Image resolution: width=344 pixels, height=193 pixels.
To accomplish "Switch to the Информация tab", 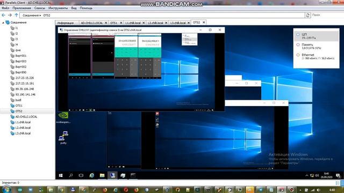I will coord(66,23).
